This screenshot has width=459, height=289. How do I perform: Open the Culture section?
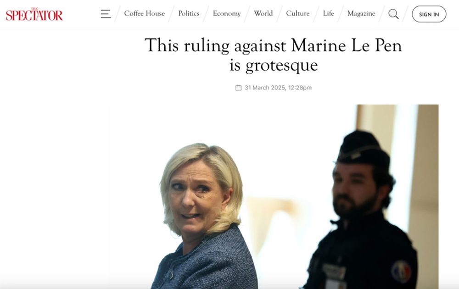click(x=298, y=13)
